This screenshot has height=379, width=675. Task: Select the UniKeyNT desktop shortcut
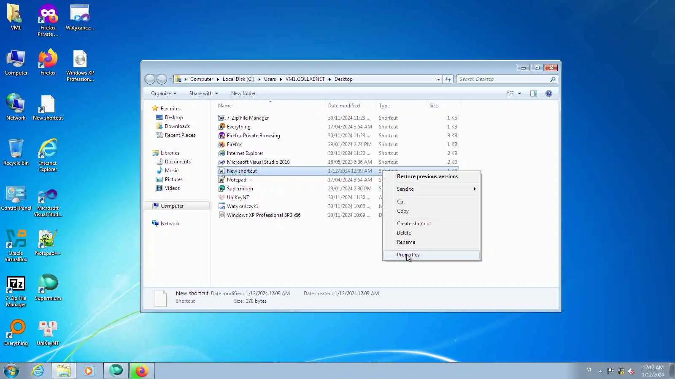[48, 333]
